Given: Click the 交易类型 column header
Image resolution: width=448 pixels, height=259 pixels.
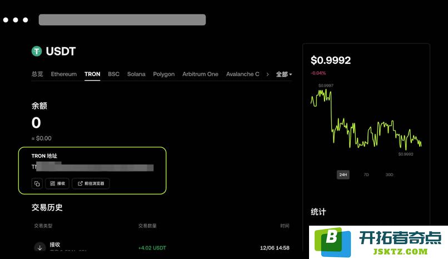Looking at the screenshot, I should pos(43,226).
